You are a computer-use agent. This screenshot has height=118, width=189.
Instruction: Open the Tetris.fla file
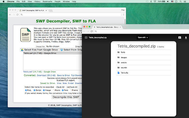(124, 72)
